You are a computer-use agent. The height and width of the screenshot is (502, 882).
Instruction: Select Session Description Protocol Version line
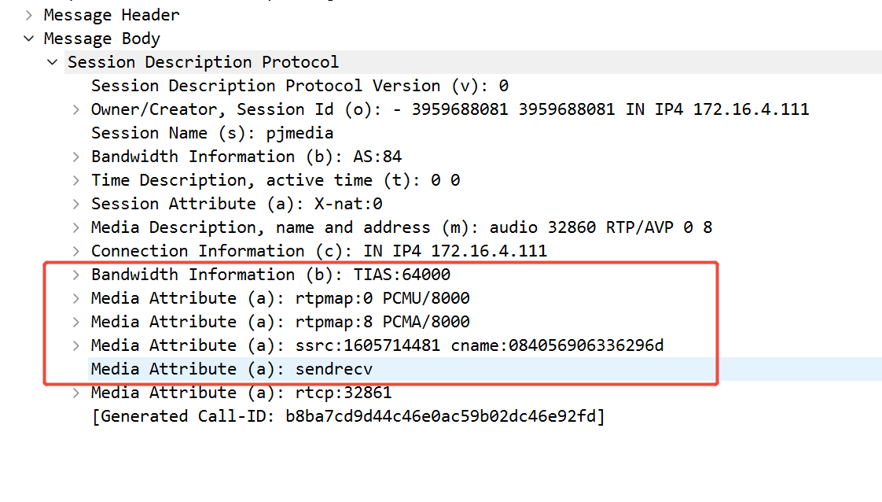tap(300, 86)
